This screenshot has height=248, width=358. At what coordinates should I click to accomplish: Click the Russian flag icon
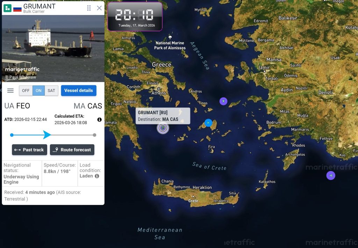tap(17, 9)
